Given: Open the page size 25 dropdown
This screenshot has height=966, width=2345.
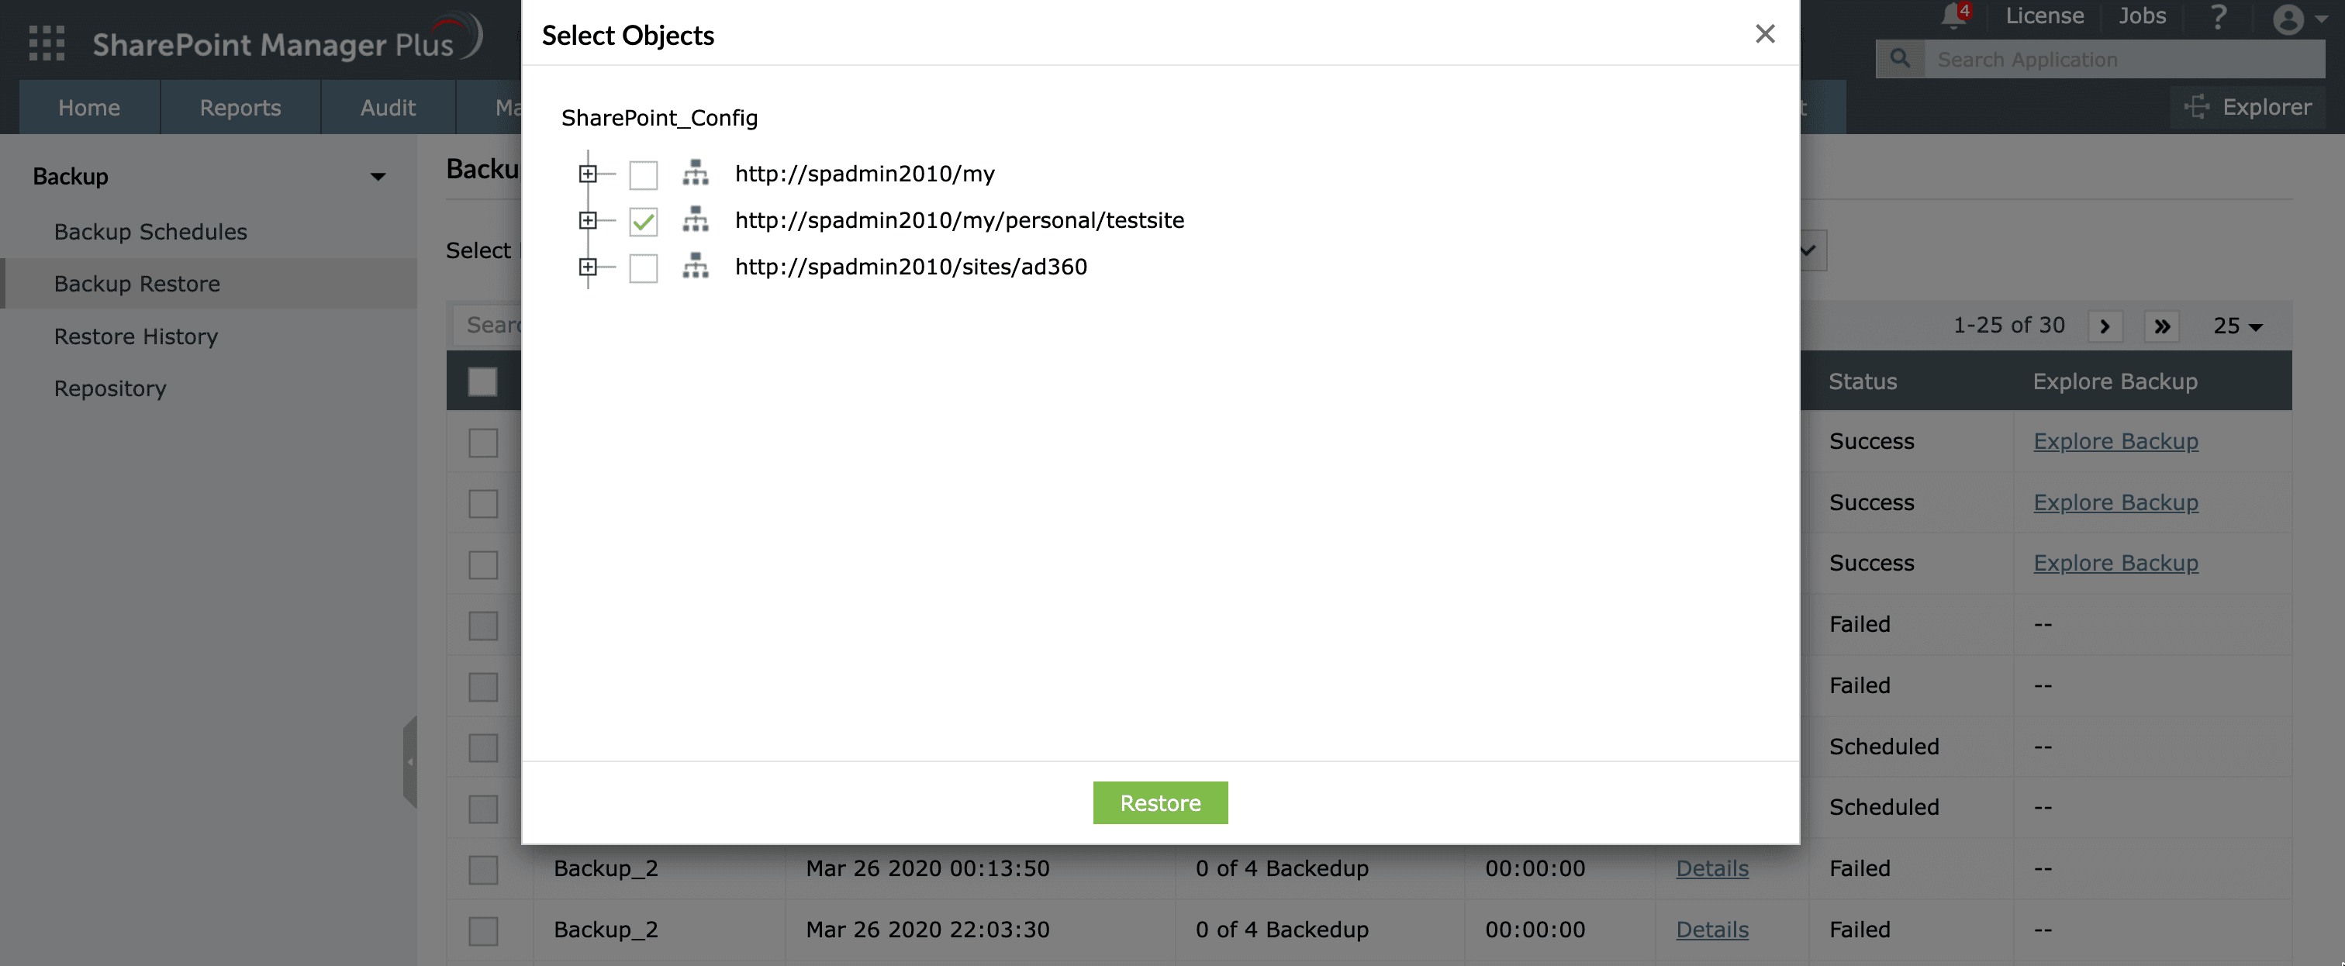Looking at the screenshot, I should [x=2235, y=325].
